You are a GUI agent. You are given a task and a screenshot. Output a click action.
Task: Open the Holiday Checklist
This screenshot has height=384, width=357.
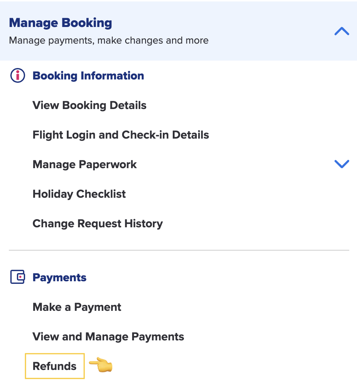79,194
